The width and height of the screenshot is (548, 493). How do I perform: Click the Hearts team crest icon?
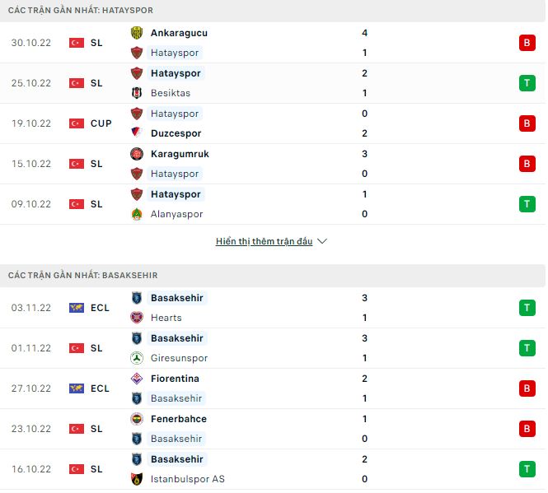pyautogui.click(x=137, y=318)
